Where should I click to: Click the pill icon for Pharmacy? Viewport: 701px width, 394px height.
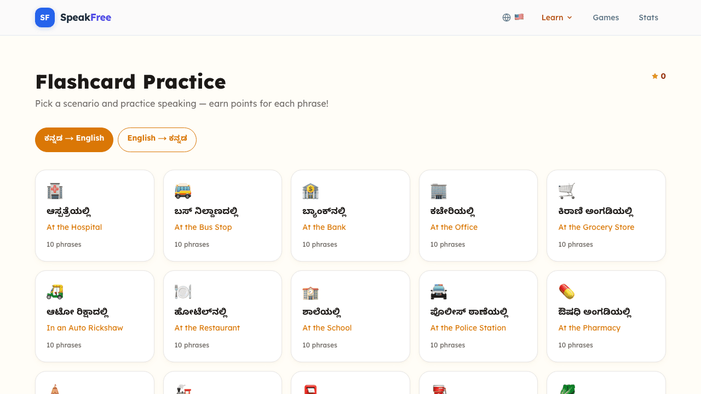point(567,292)
